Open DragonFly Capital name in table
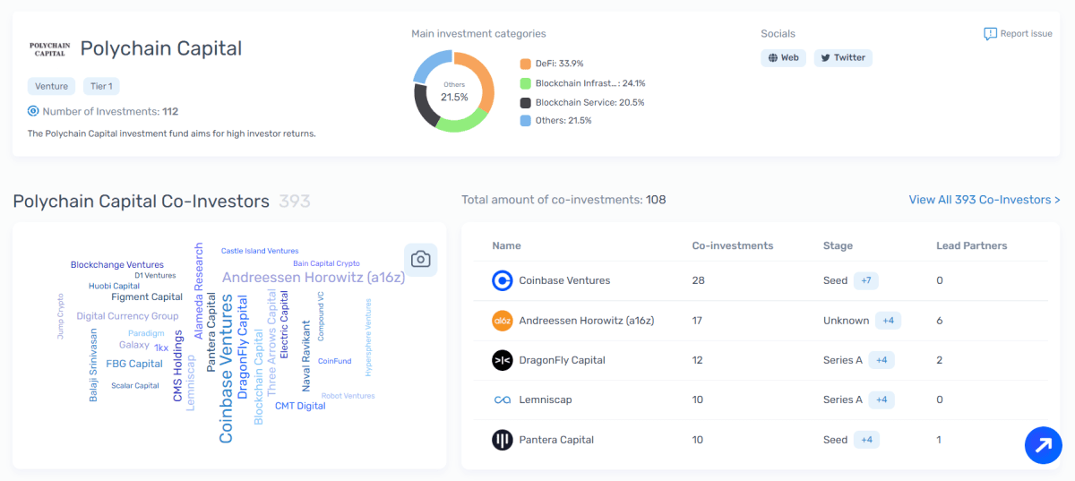This screenshot has height=481, width=1075. coord(563,360)
